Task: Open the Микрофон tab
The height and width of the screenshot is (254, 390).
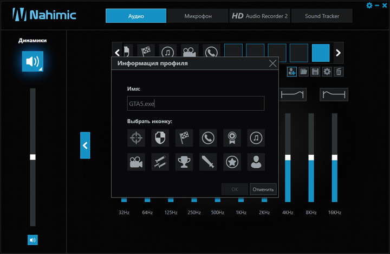Action: click(x=198, y=16)
